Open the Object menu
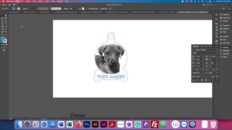Image resolution: width=232 pixels, height=130 pixels. tap(28, 1)
